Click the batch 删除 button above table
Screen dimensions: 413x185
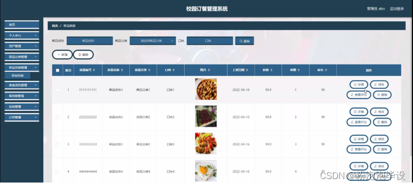click(x=83, y=55)
